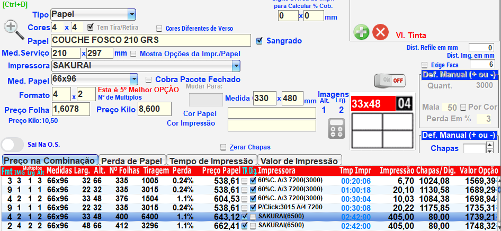Toggle the Sangrado checkbox
Screen dimensions: 501x231
point(260,41)
